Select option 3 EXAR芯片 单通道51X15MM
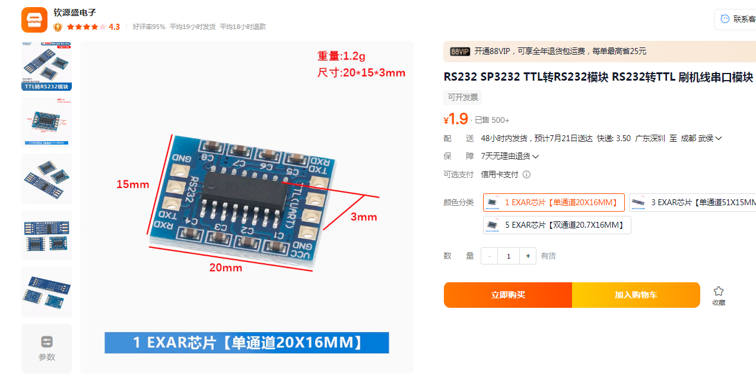 coord(693,202)
